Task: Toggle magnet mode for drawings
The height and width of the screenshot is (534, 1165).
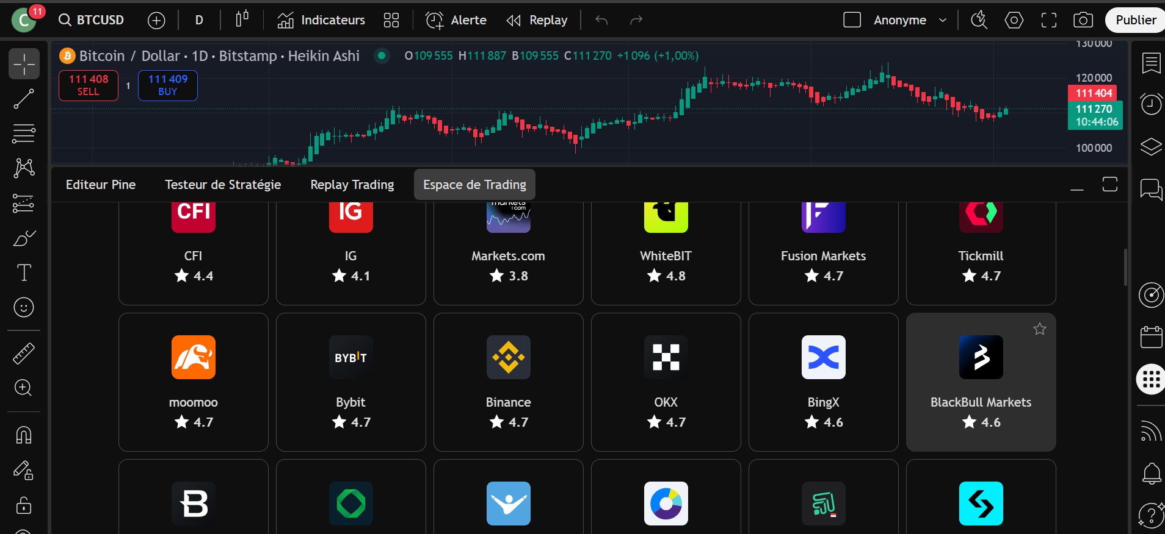Action: (24, 435)
